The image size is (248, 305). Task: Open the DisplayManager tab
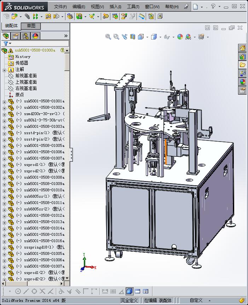coord(35,36)
